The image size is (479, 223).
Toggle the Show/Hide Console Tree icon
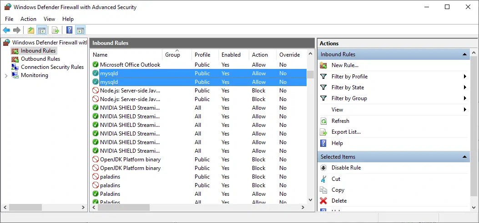(x=41, y=30)
